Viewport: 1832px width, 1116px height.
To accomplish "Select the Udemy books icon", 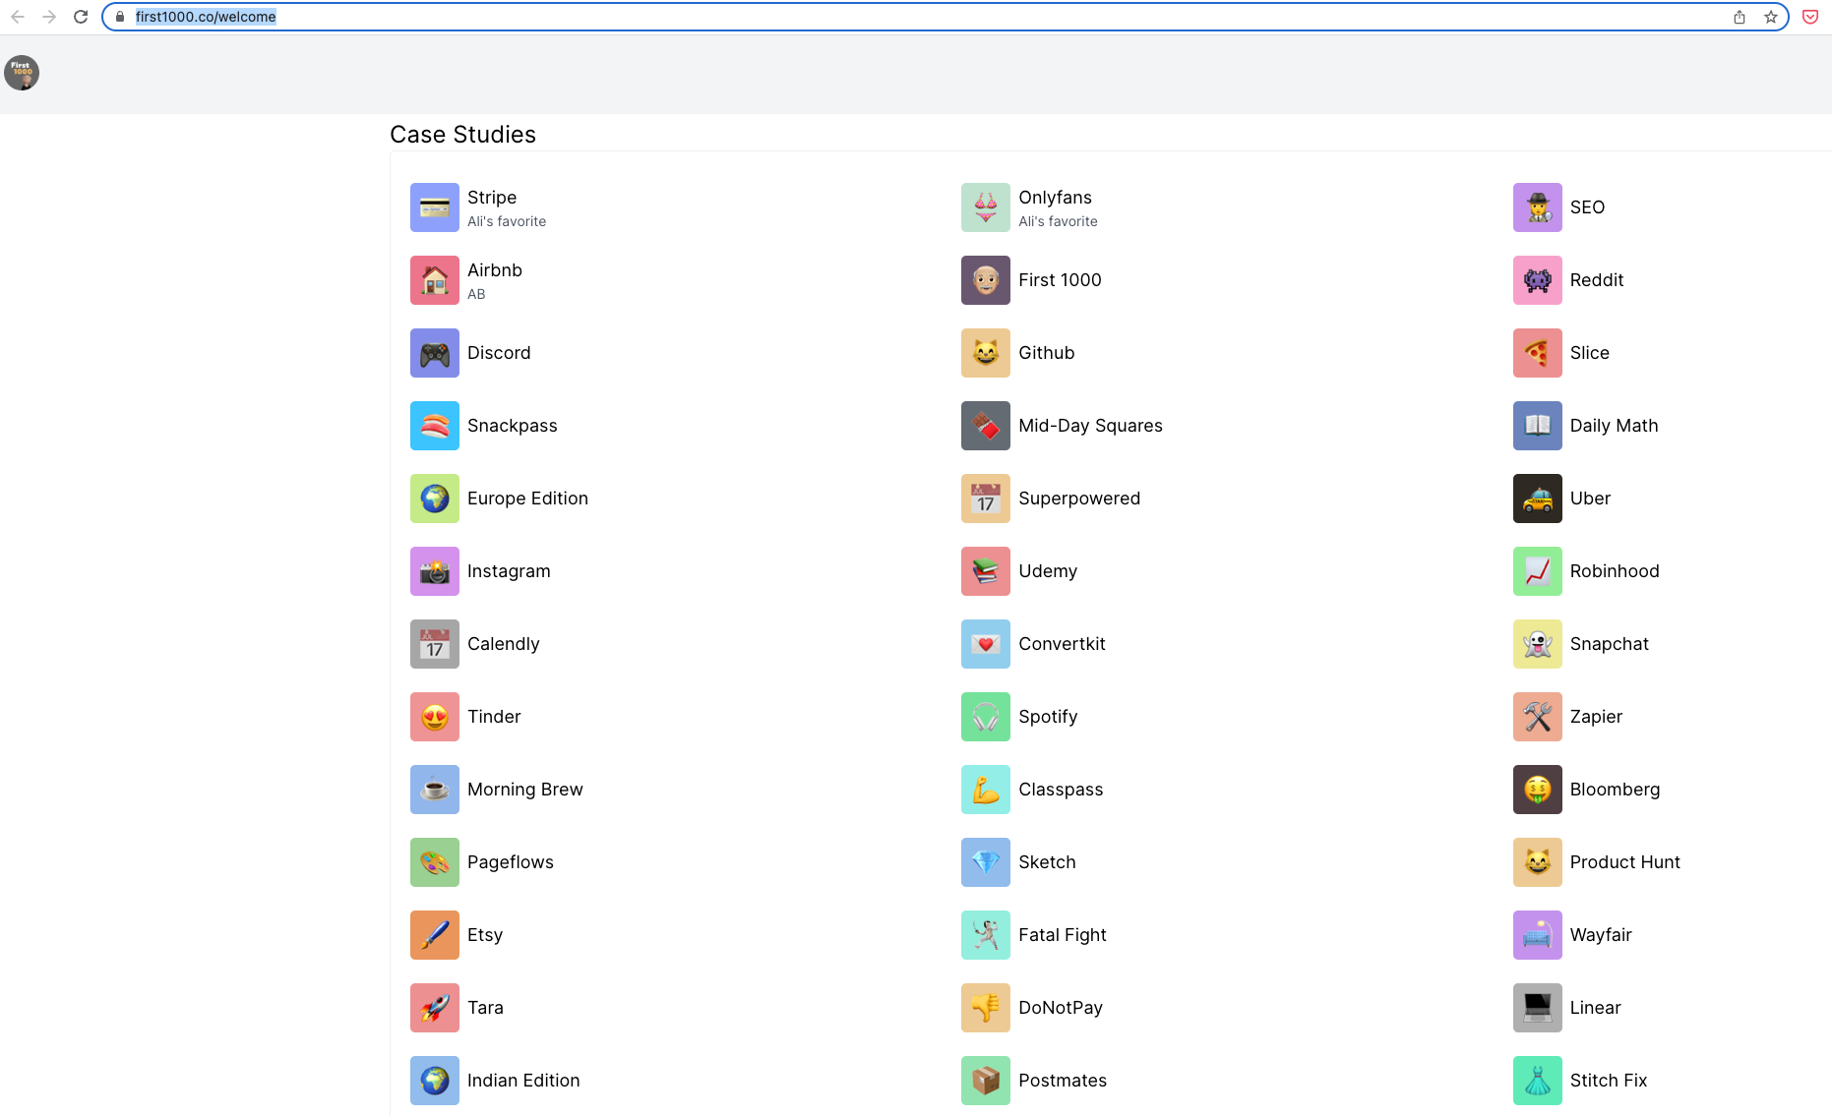I will [986, 571].
